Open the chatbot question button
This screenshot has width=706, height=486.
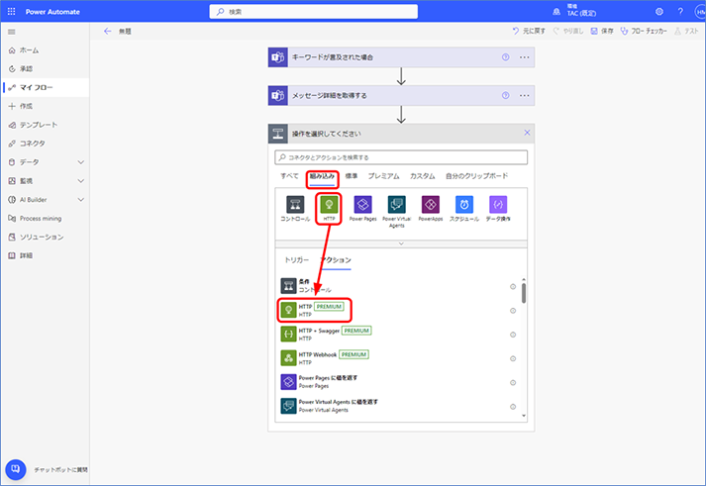pyautogui.click(x=16, y=469)
